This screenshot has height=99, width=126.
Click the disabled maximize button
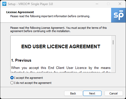coord(108,4)
